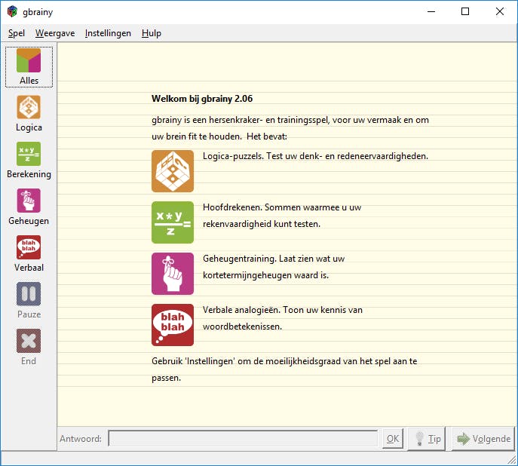Minimize the gbrainy window

coord(431,11)
